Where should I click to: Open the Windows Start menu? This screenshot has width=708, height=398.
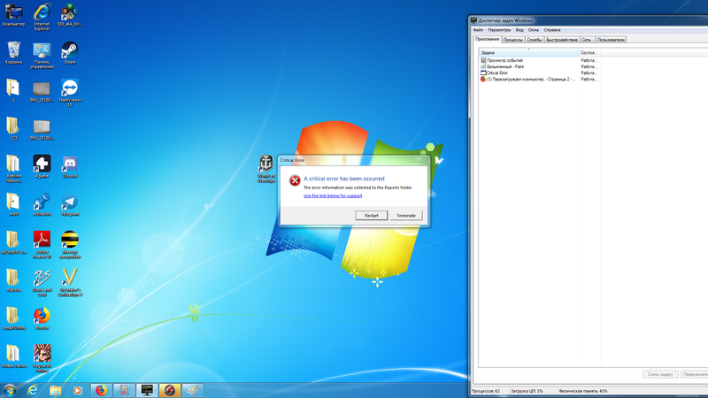pyautogui.click(x=10, y=390)
